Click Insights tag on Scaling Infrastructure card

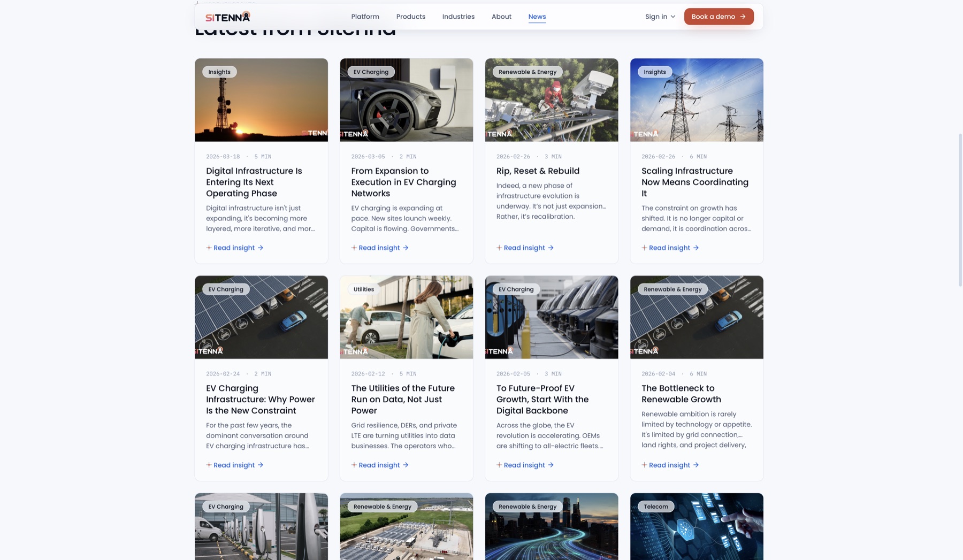coord(655,72)
